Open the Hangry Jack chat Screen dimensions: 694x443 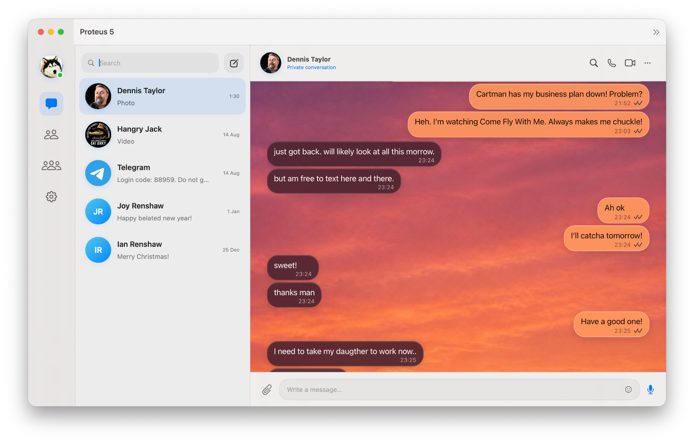[162, 135]
